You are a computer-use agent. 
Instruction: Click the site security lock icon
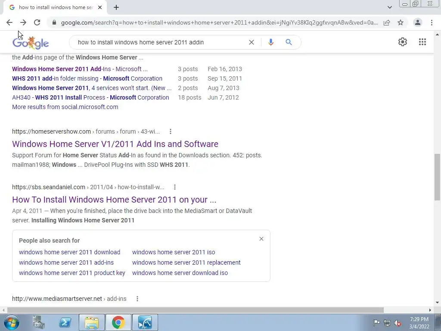click(x=54, y=22)
